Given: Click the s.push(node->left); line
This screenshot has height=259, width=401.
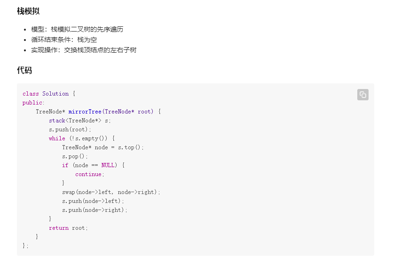Looking at the screenshot, I should coord(93,201).
